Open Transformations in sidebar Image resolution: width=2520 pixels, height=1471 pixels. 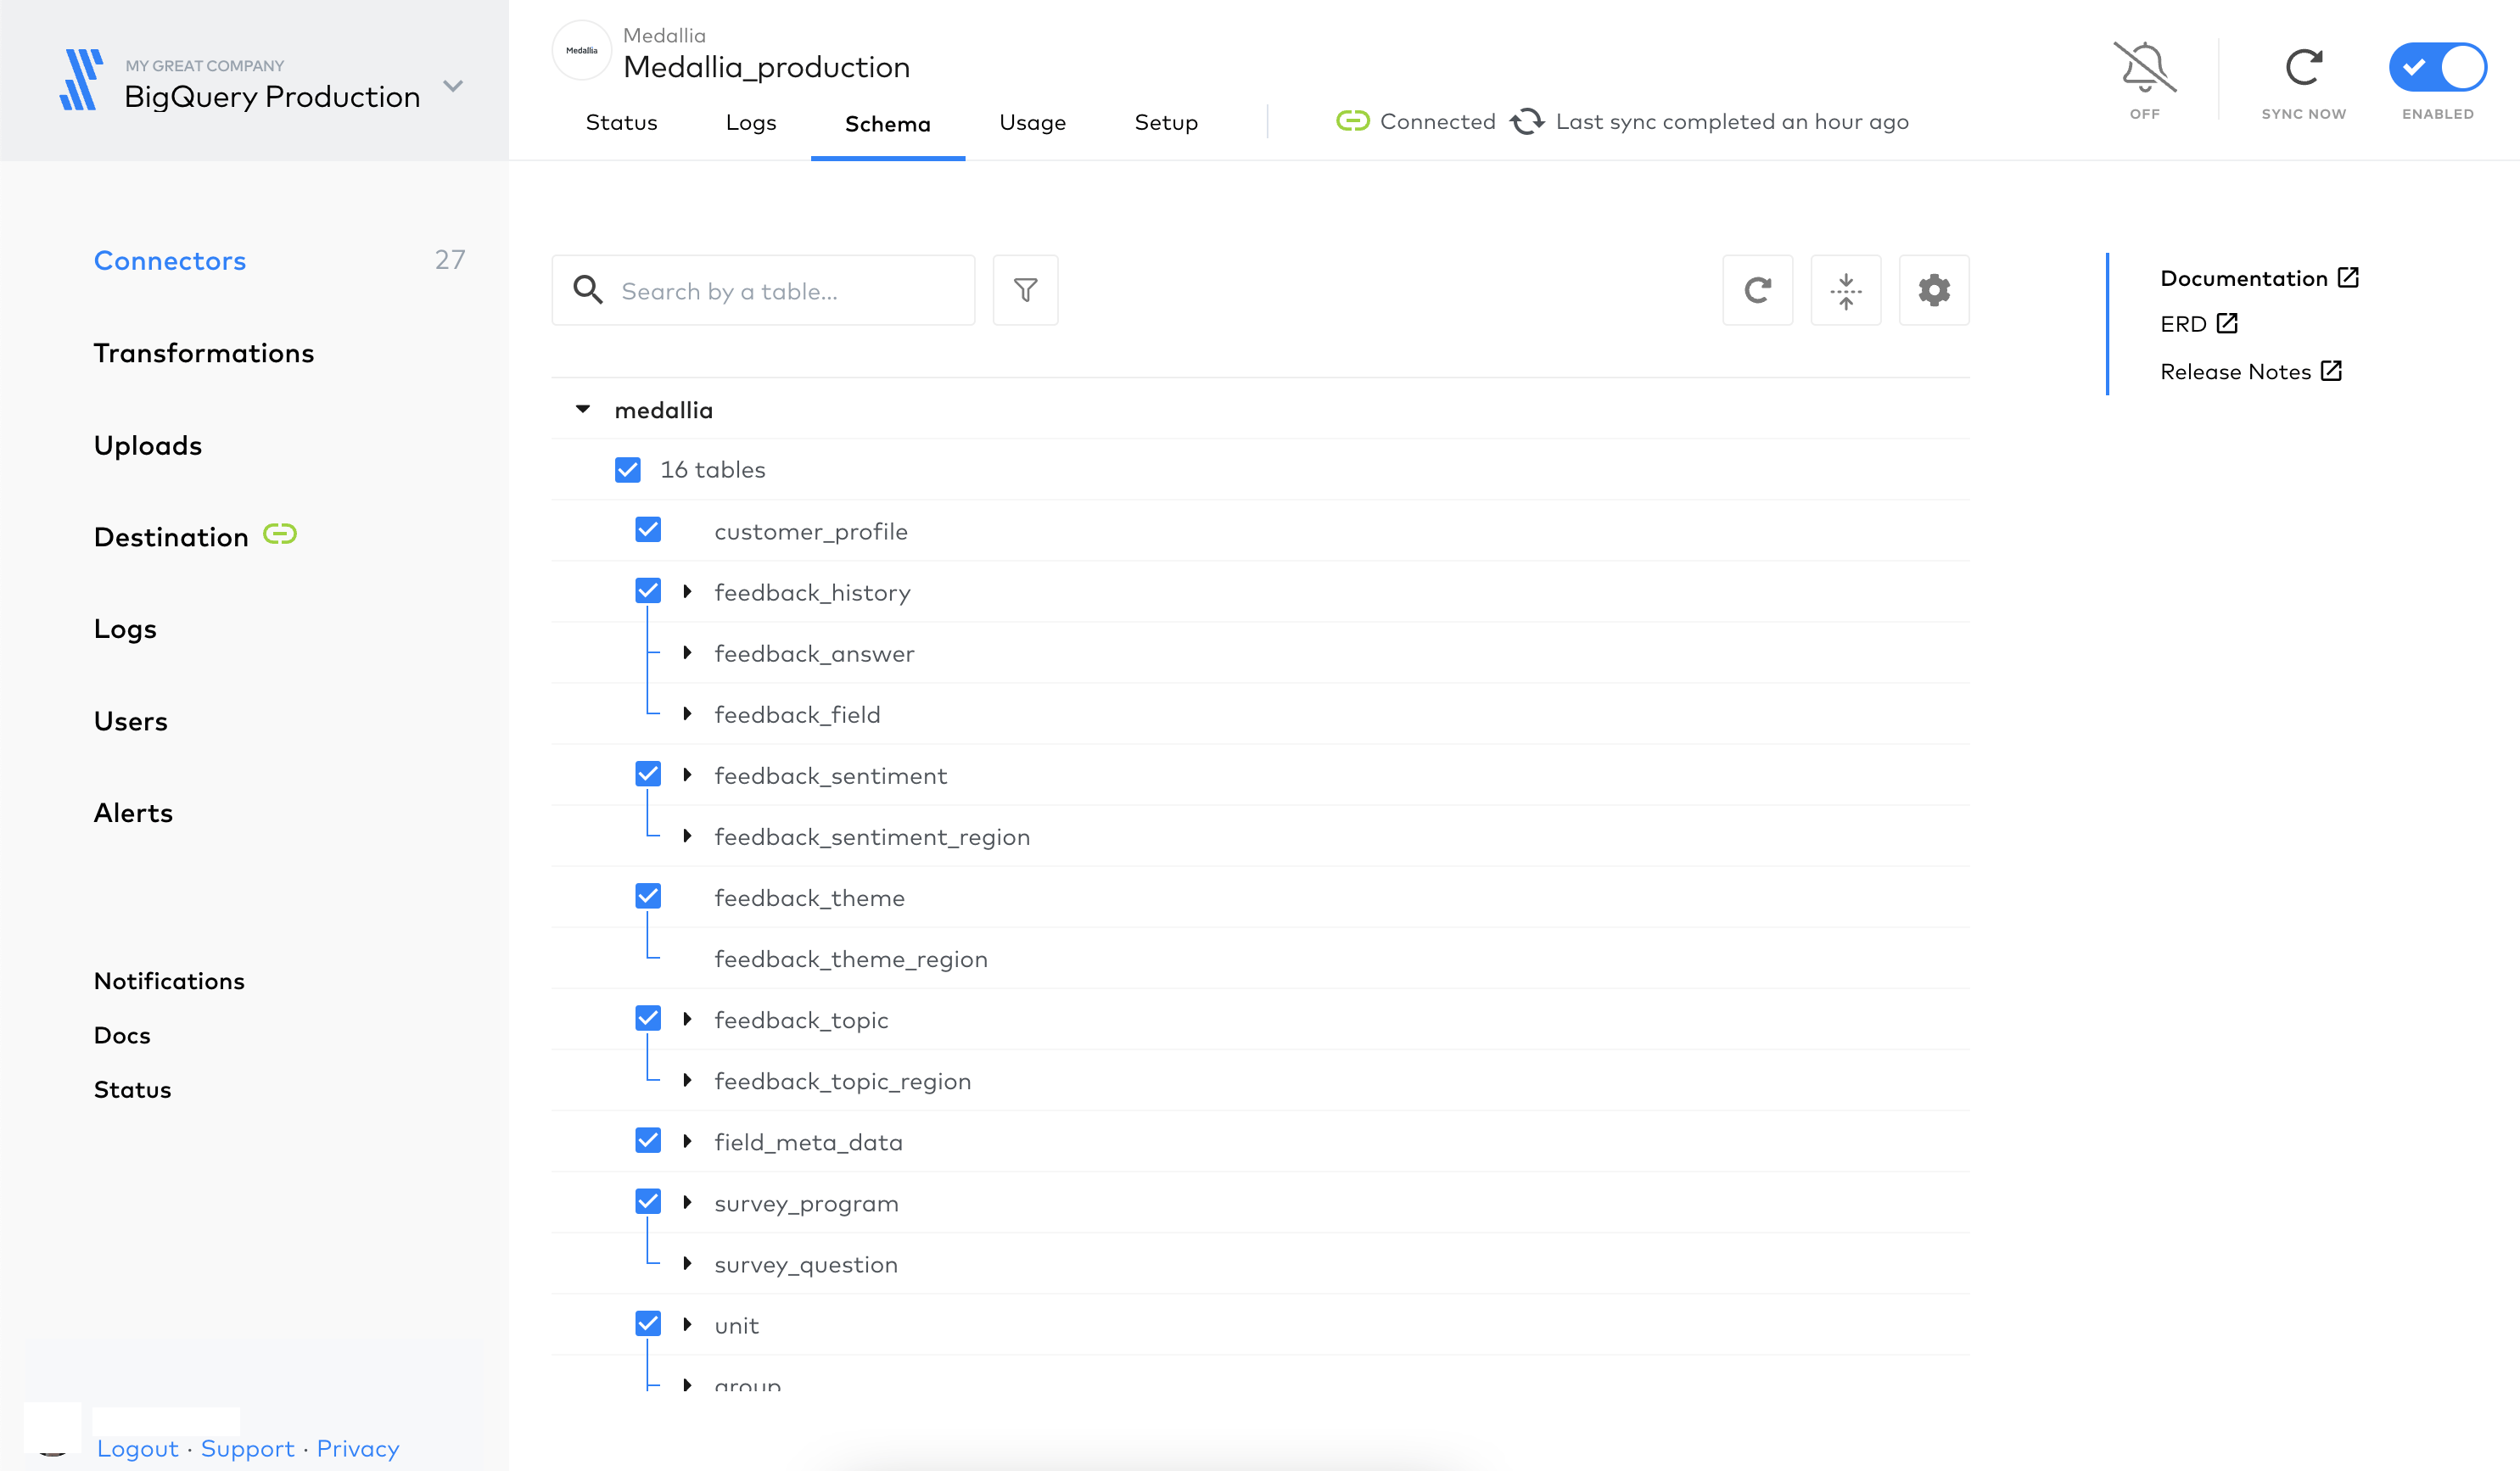click(x=203, y=353)
